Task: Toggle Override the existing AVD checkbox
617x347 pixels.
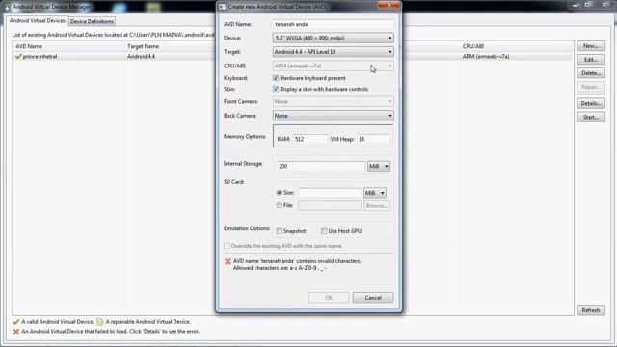Action: click(x=227, y=246)
